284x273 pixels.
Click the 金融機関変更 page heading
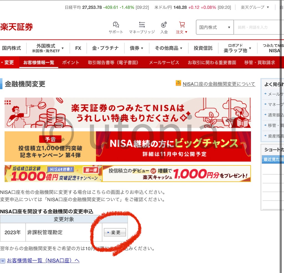pos(25,84)
